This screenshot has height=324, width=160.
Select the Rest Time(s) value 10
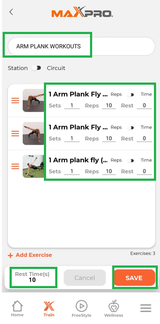(32, 280)
